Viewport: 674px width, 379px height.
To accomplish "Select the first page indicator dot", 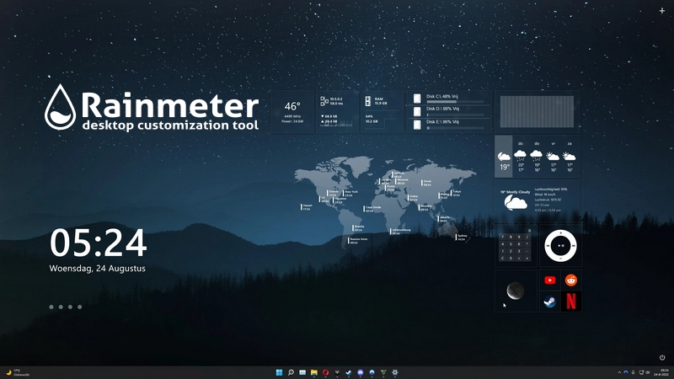I will click(x=51, y=307).
